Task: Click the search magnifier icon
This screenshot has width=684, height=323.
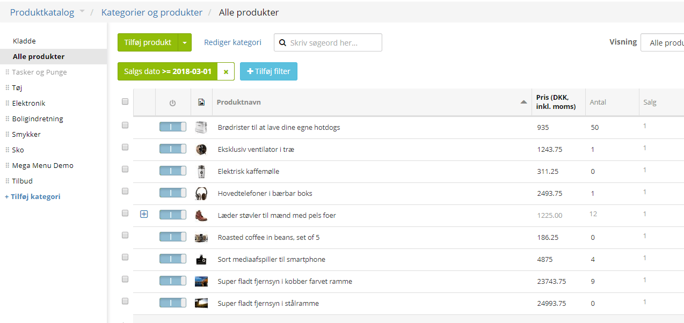Action: tap(282, 43)
